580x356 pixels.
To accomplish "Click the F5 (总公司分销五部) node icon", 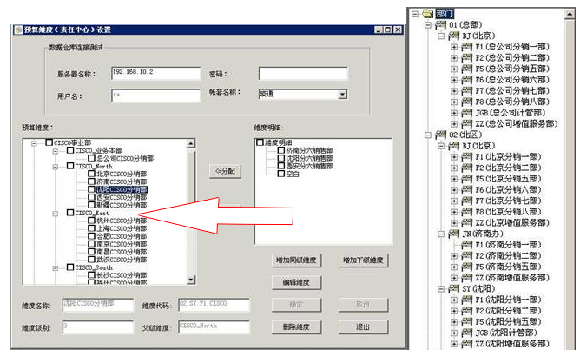I will (467, 69).
